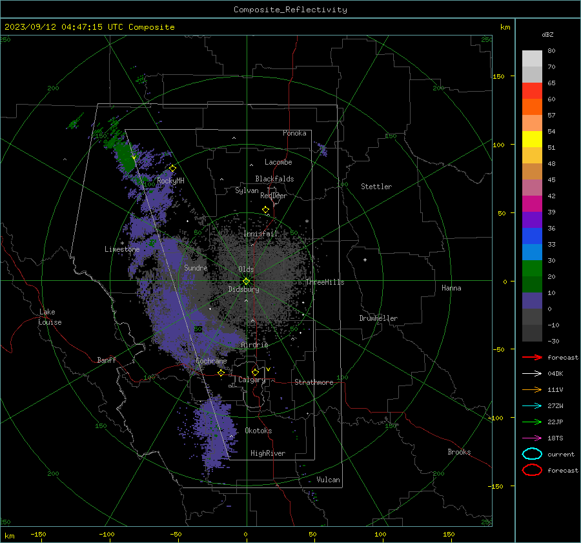Click the red 60-65 dBZ color swatch
Image resolution: width=581 pixels, height=543 pixels.
532,91
